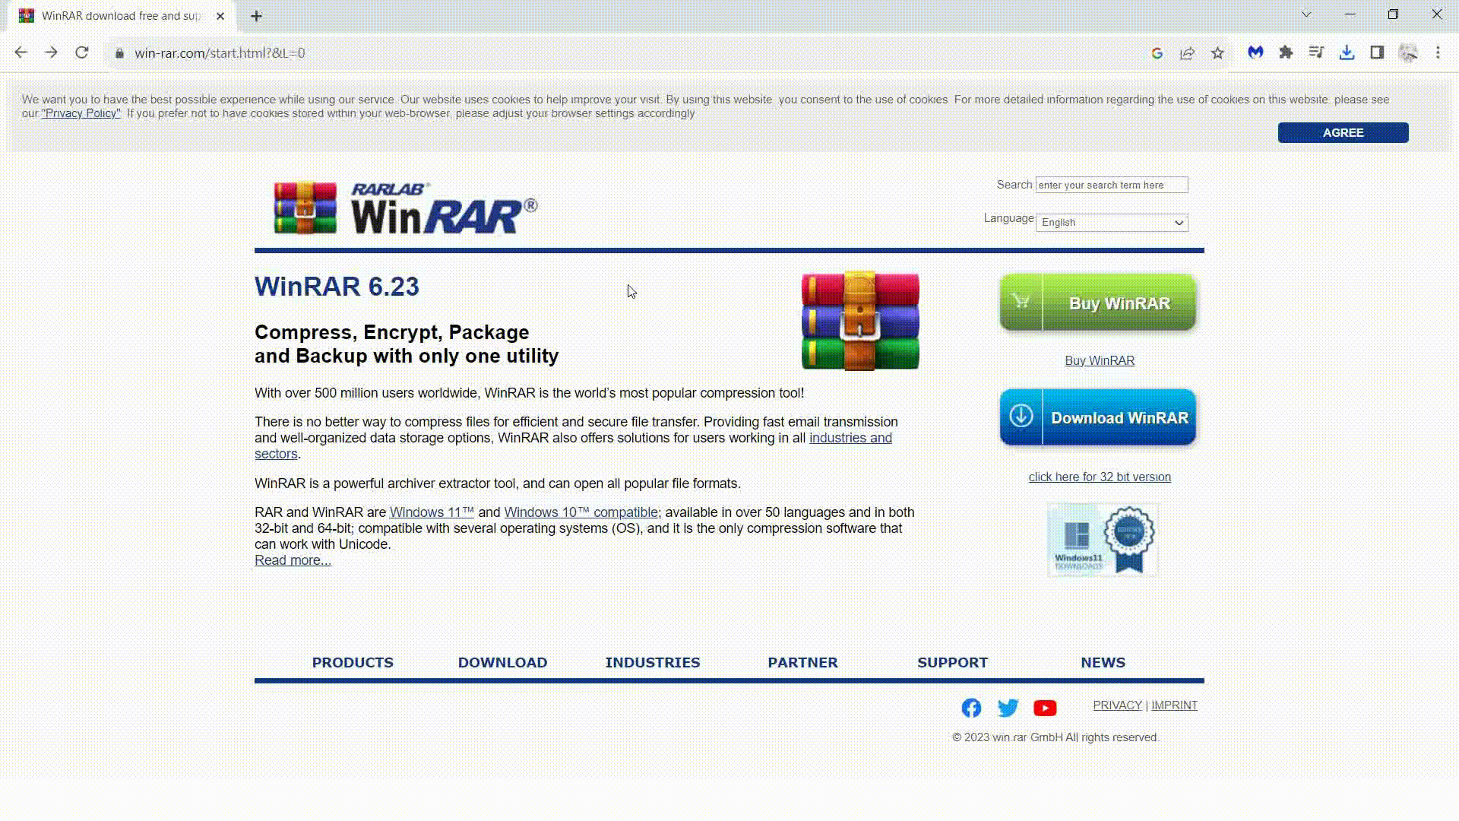Open the IMPRINT footer link
The width and height of the screenshot is (1459, 821).
tap(1174, 705)
